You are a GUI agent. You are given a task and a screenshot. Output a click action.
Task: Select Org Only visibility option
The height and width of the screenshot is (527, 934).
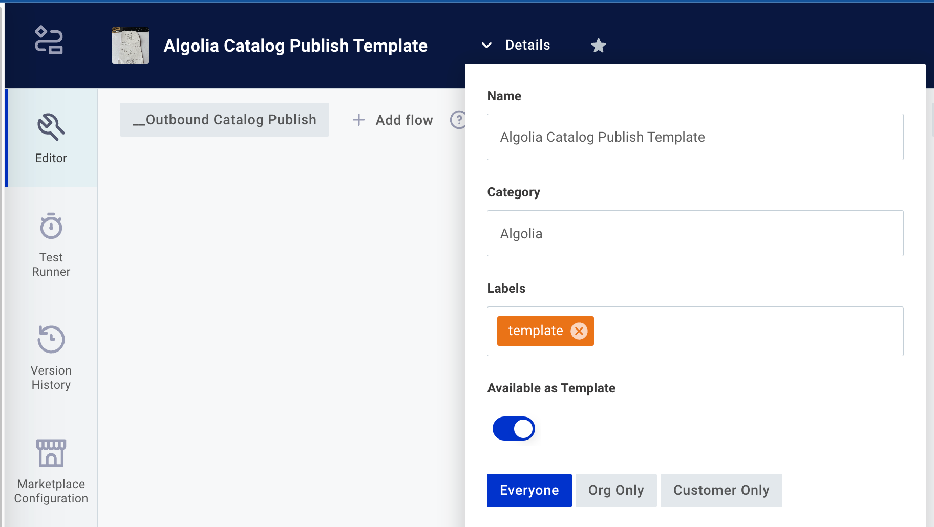616,490
